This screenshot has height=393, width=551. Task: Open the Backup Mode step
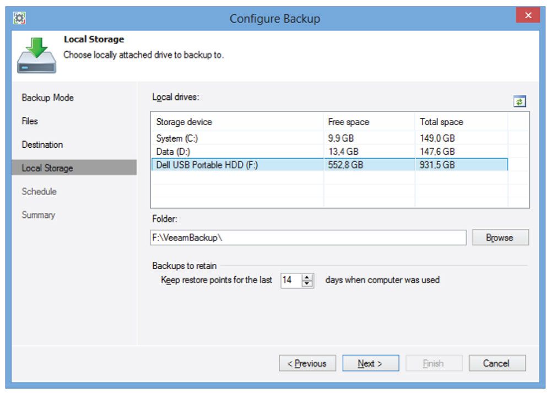click(x=47, y=98)
